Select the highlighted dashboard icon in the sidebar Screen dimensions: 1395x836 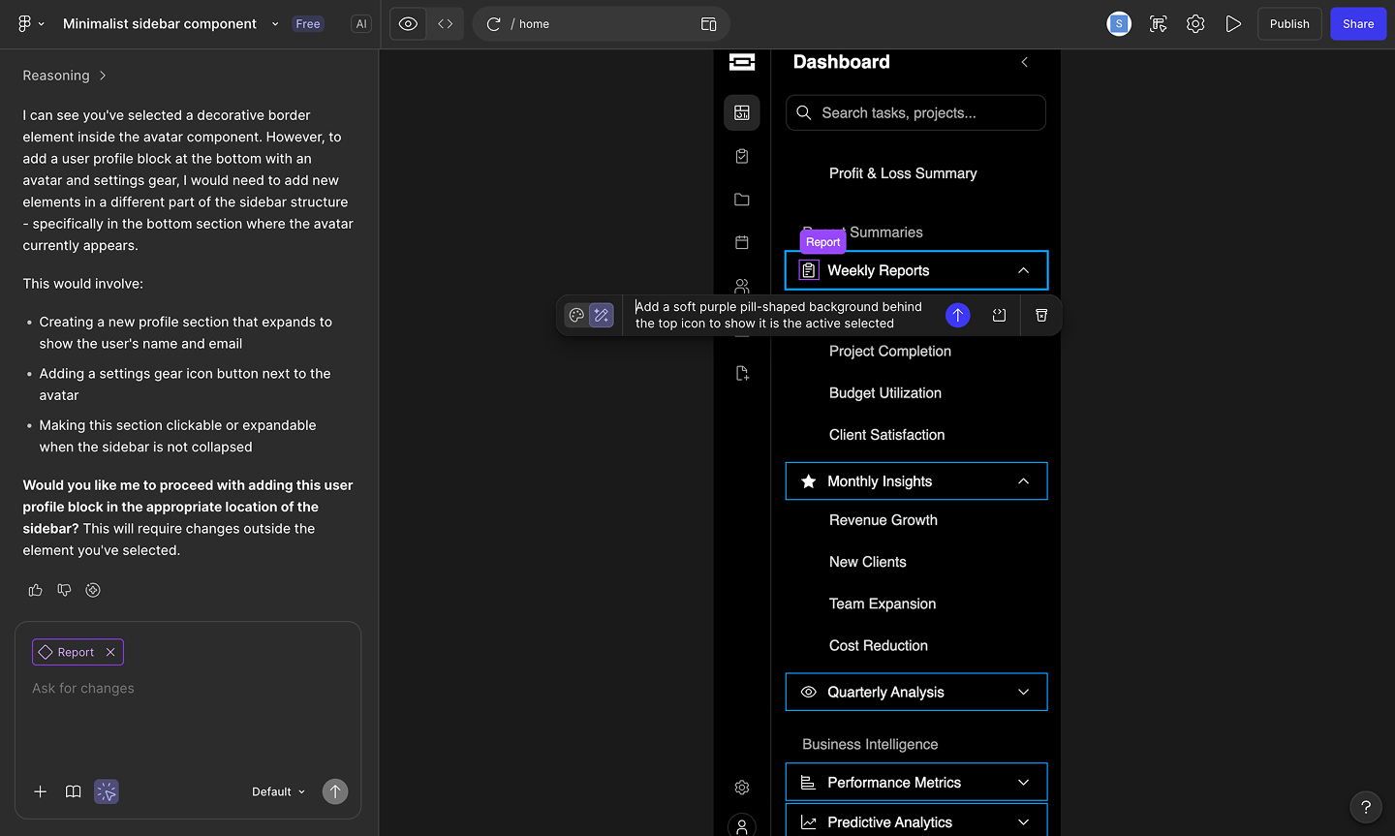[741, 112]
